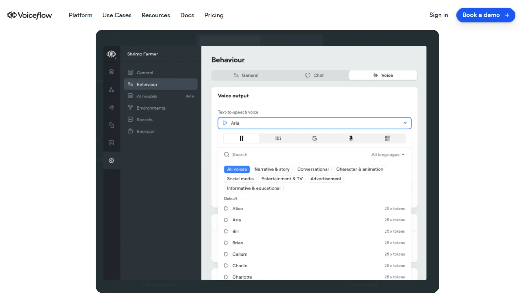528x297 pixels.
Task: Click the Book a demo button
Action: click(x=485, y=15)
